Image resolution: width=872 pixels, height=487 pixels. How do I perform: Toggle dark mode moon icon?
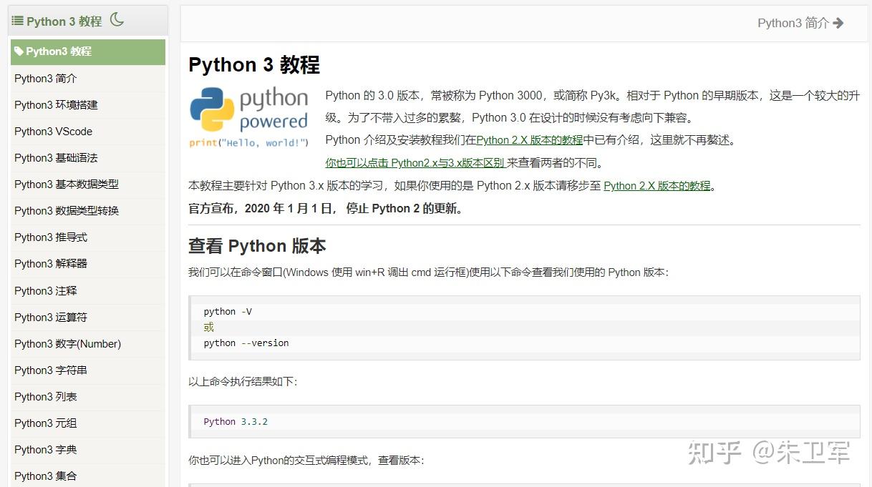point(117,20)
